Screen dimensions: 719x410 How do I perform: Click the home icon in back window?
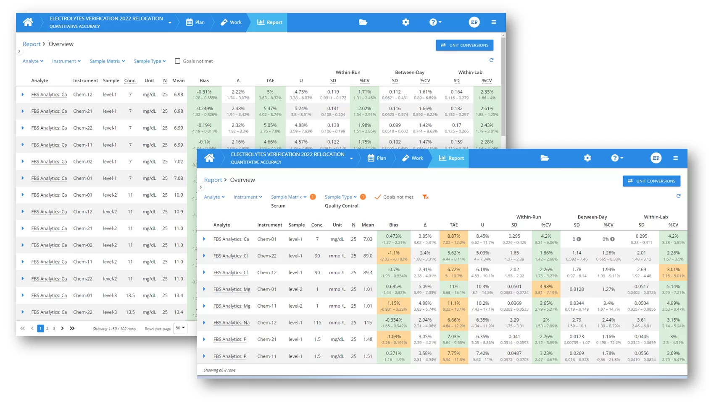click(x=28, y=22)
